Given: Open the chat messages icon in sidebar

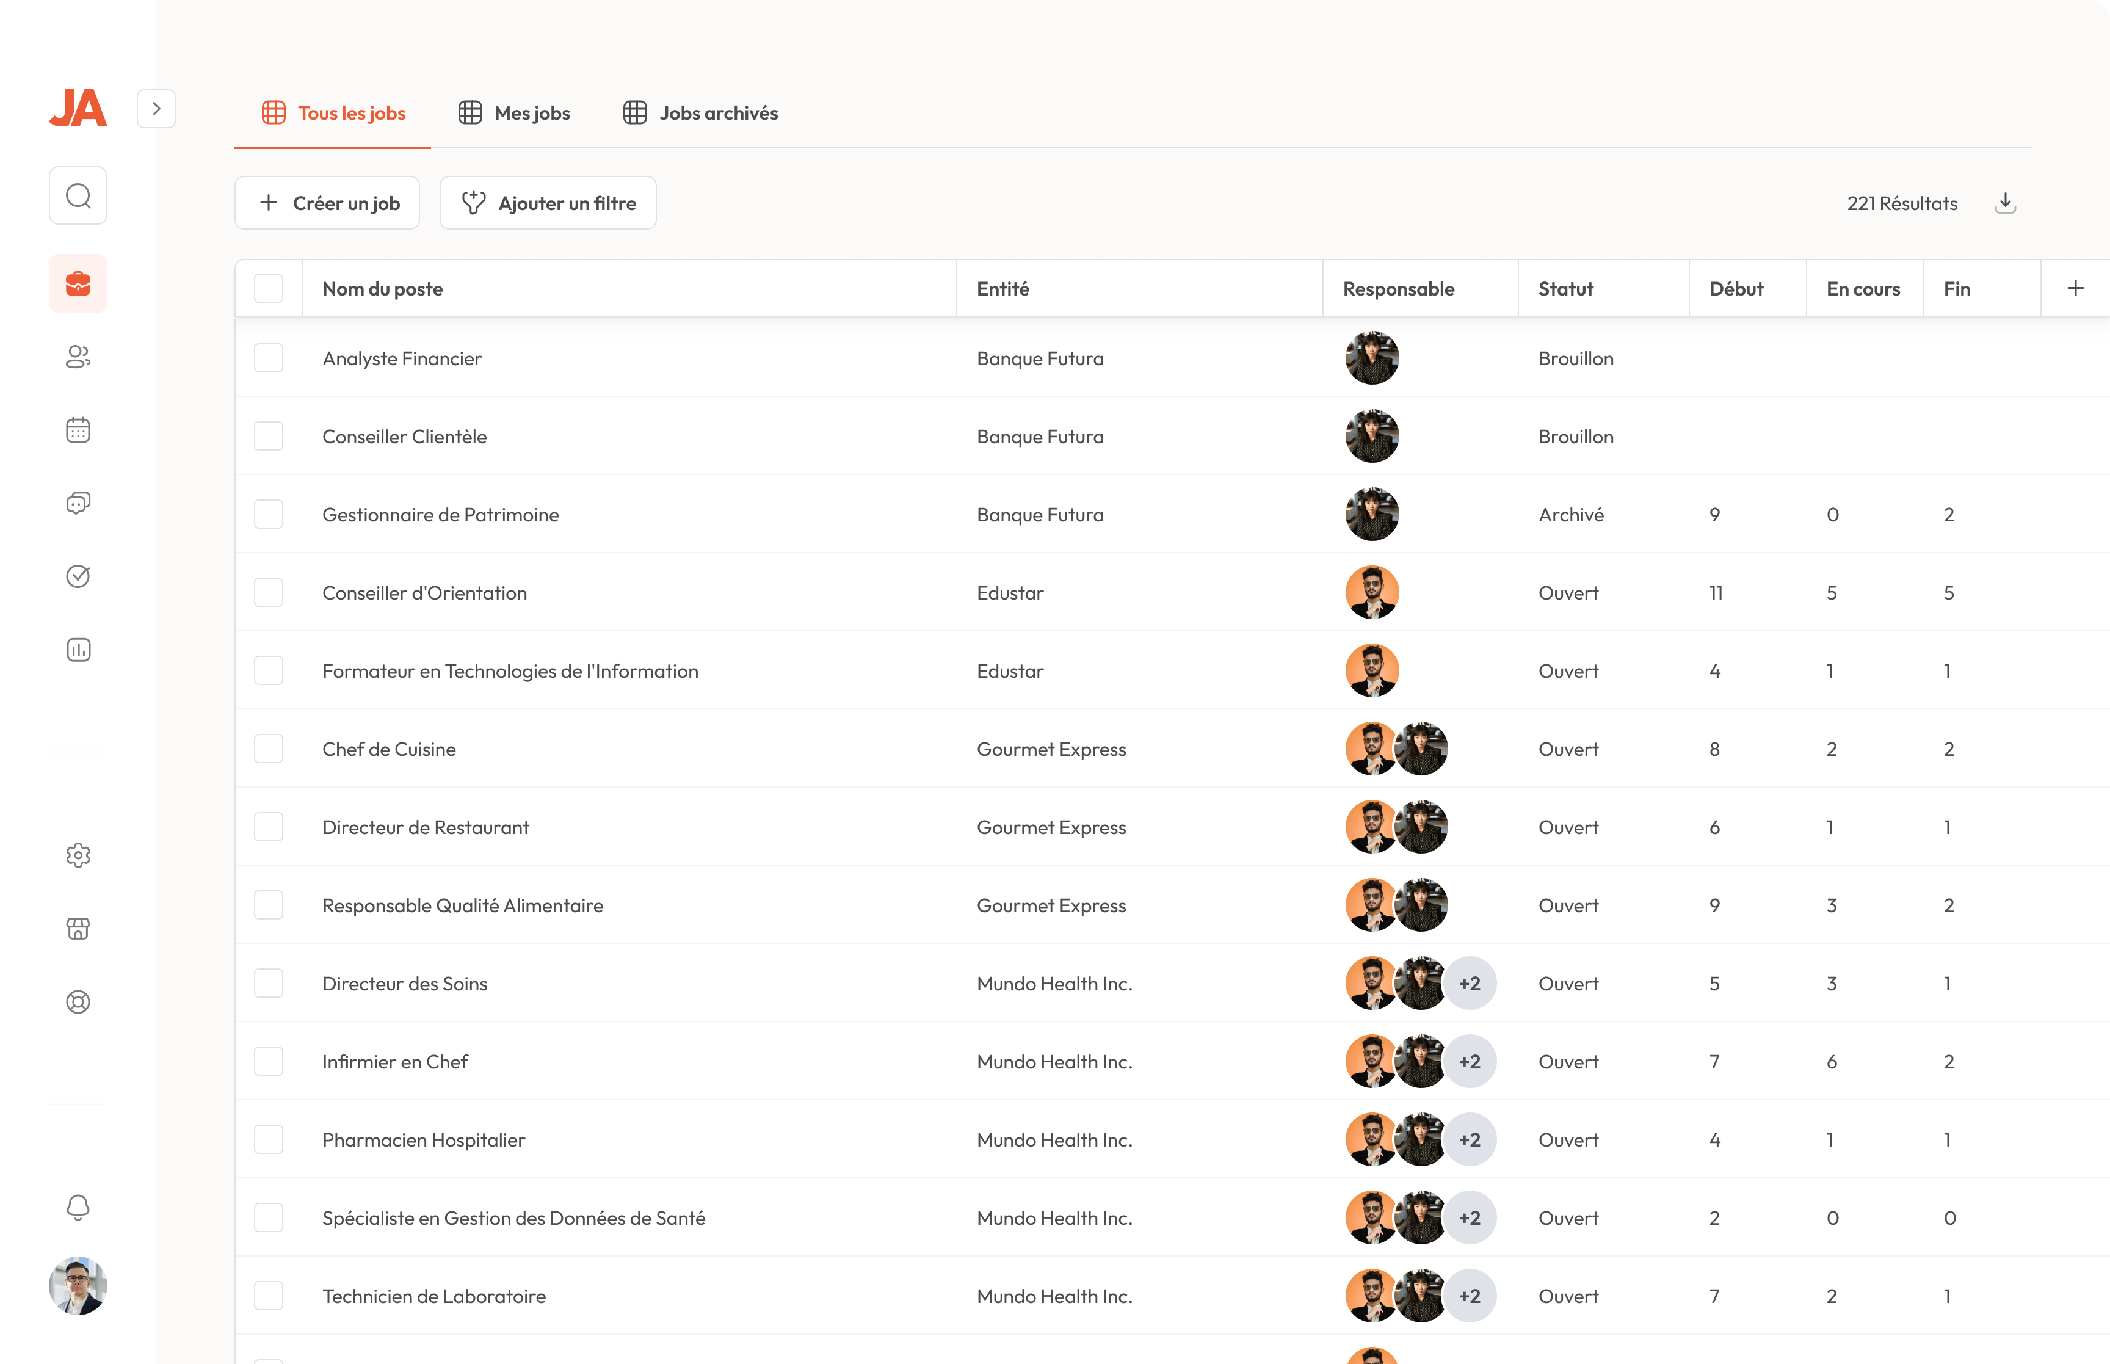Looking at the screenshot, I should point(78,503).
